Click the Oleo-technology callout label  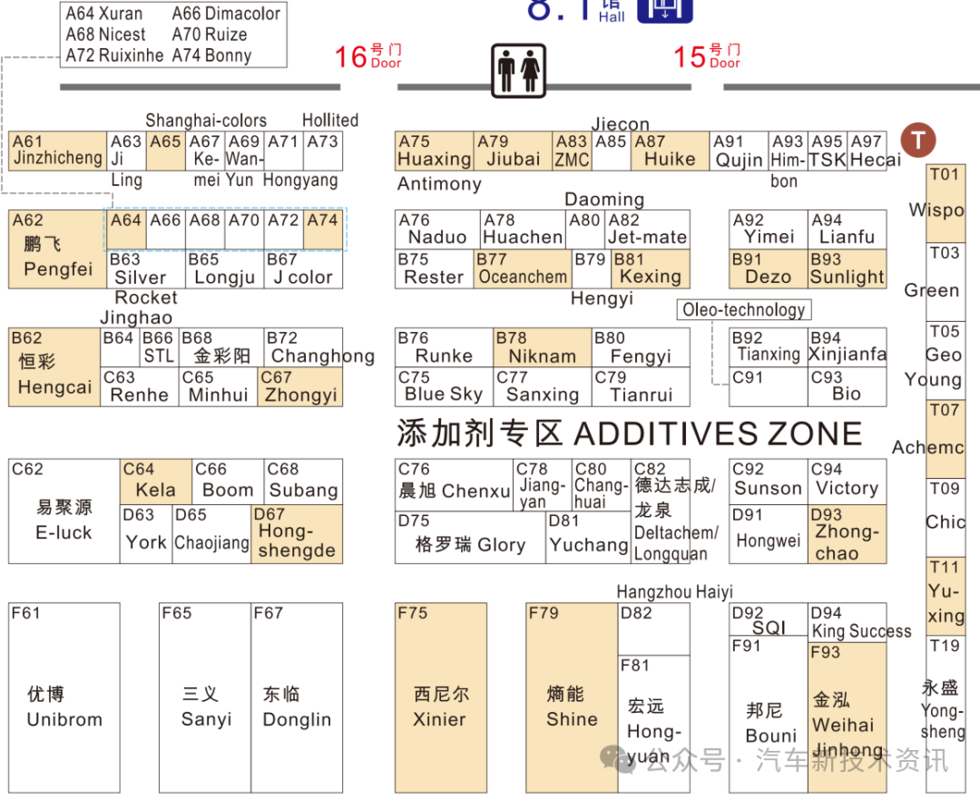[x=744, y=310]
